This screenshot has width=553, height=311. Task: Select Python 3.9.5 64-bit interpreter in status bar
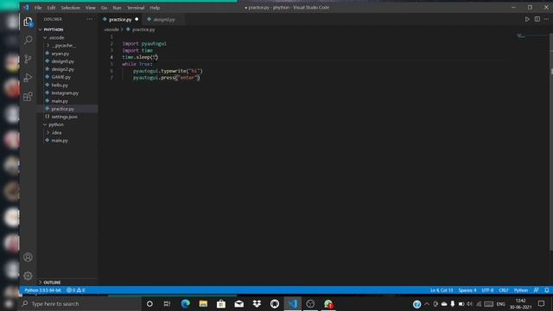click(42, 290)
